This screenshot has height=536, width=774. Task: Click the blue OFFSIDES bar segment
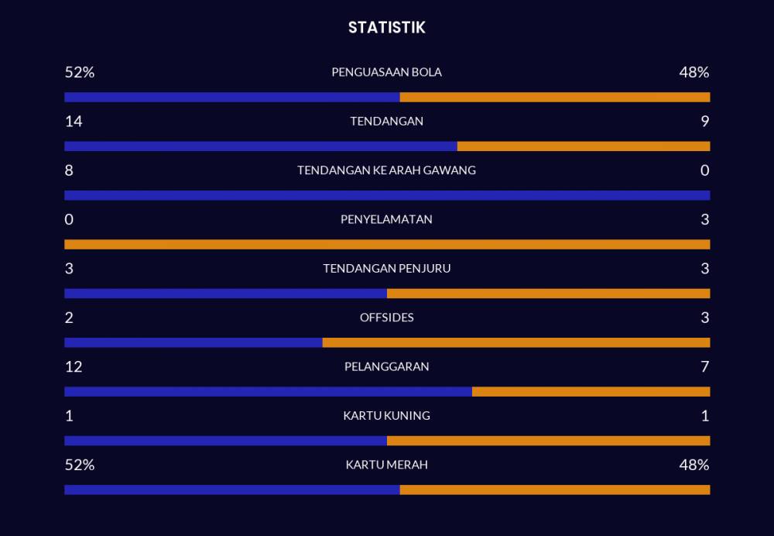(193, 342)
